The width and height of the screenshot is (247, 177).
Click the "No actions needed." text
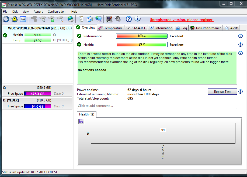pos(92,70)
